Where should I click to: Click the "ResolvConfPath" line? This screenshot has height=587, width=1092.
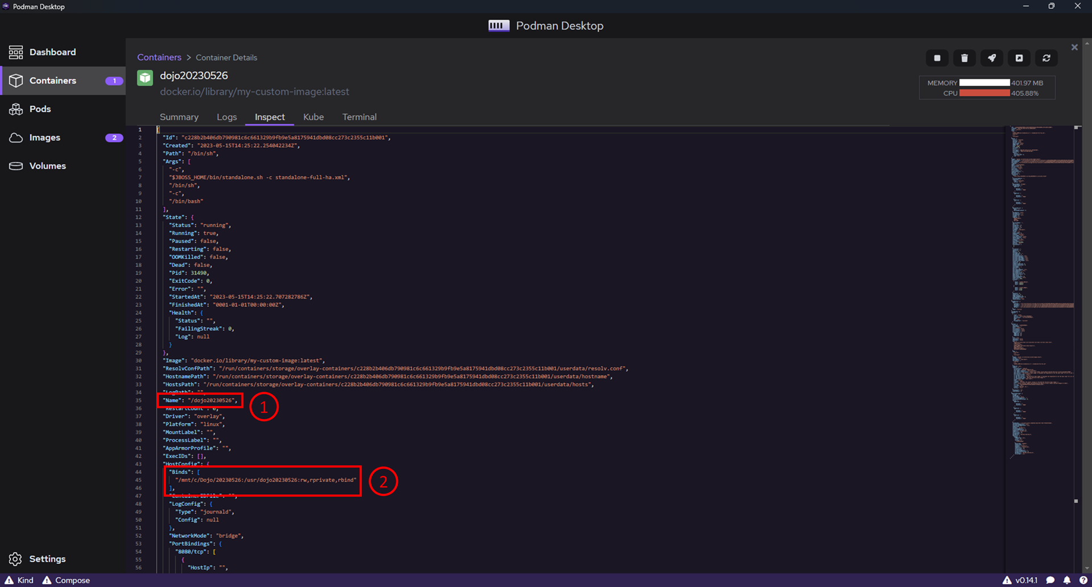point(395,369)
